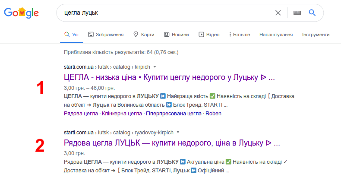Viewport: 341px width, 184px height.
Task: Select the Усі tab
Action: (71, 35)
